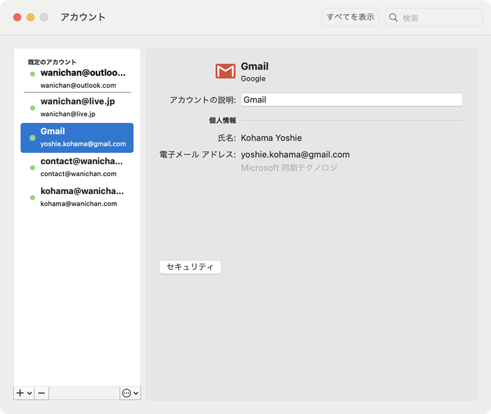491x414 pixels.
Task: Click green status dot of wanichan@live.jp
Action: click(x=33, y=108)
